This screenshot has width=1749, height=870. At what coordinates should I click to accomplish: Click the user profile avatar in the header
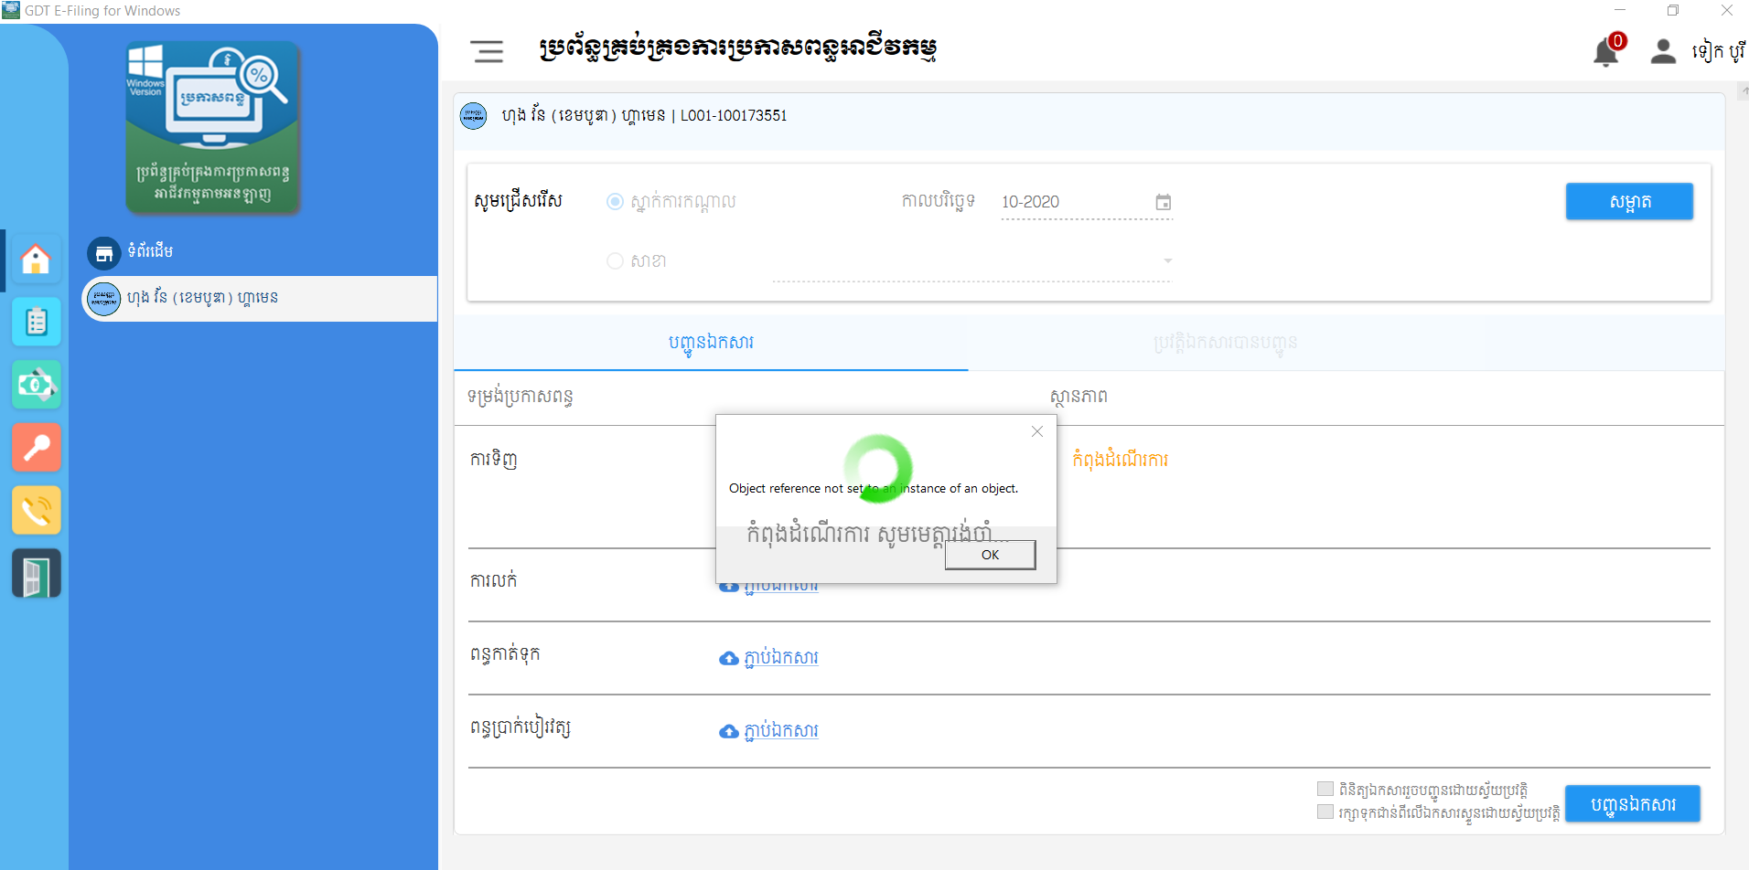click(1663, 52)
